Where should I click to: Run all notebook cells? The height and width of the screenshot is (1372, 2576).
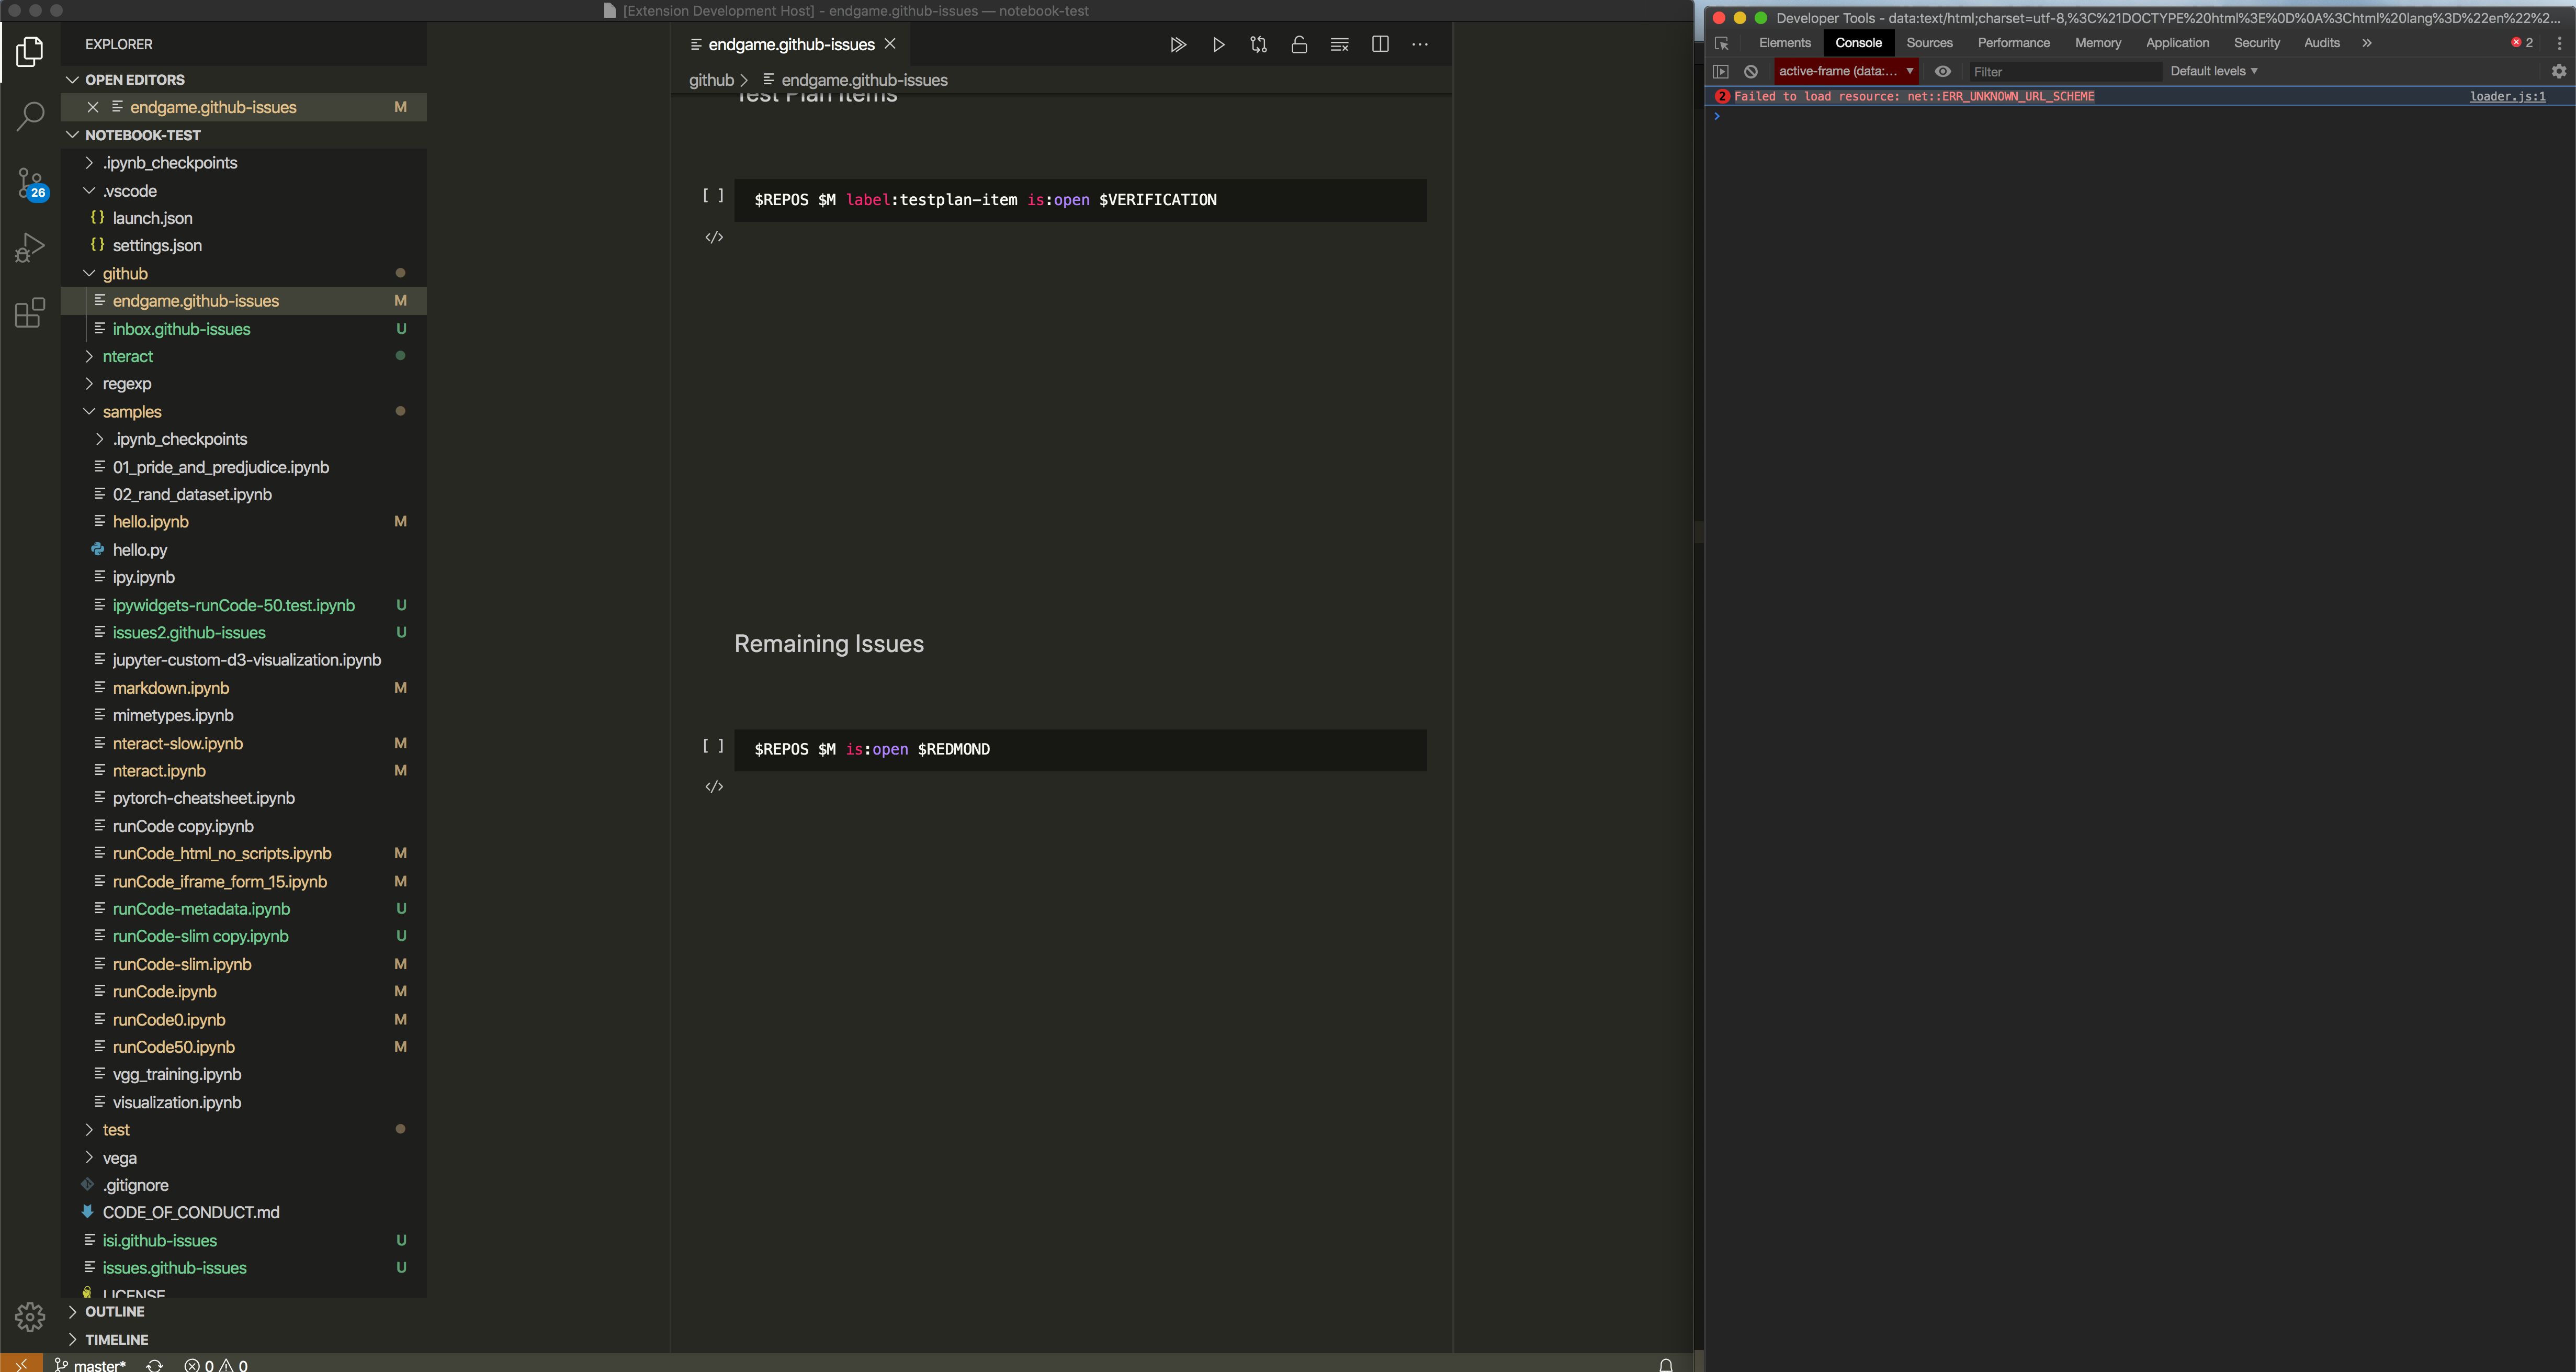point(1178,45)
